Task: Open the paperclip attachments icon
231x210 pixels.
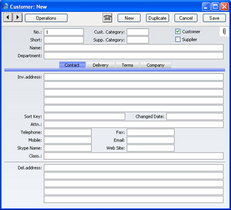Action: click(x=224, y=32)
